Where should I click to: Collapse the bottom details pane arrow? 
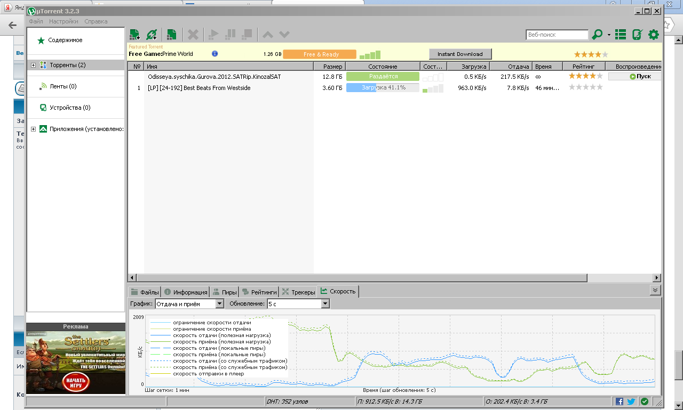tap(656, 290)
